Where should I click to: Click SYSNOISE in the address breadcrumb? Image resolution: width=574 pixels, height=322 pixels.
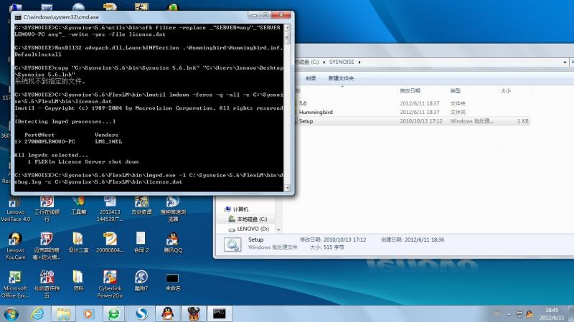tap(342, 62)
